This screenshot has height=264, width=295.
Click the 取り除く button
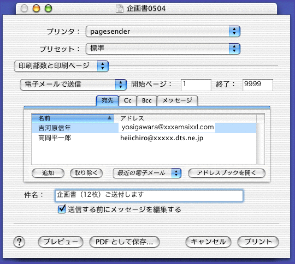86,173
